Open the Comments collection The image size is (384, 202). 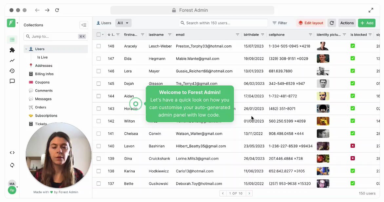click(x=44, y=90)
